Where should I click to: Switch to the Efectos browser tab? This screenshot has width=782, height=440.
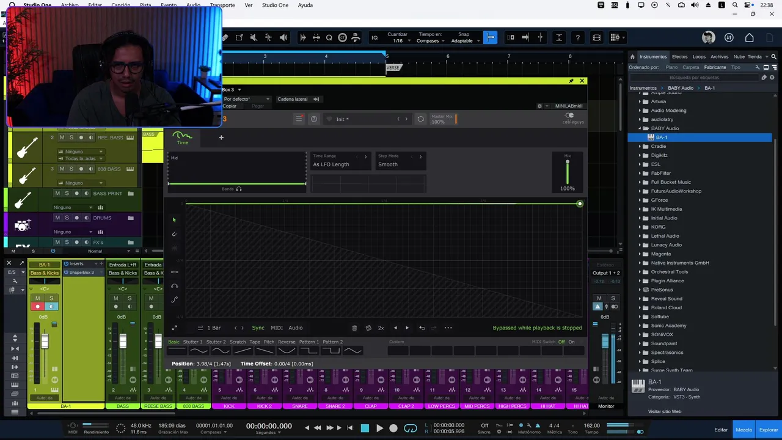click(679, 57)
